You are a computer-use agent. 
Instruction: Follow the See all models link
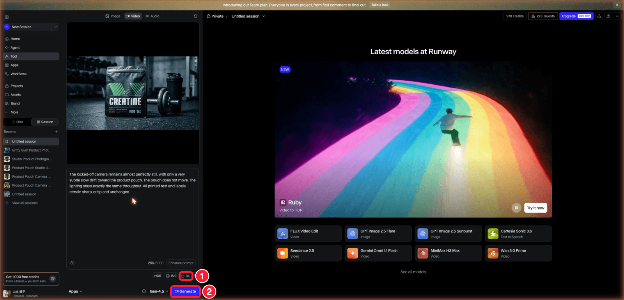click(x=413, y=272)
